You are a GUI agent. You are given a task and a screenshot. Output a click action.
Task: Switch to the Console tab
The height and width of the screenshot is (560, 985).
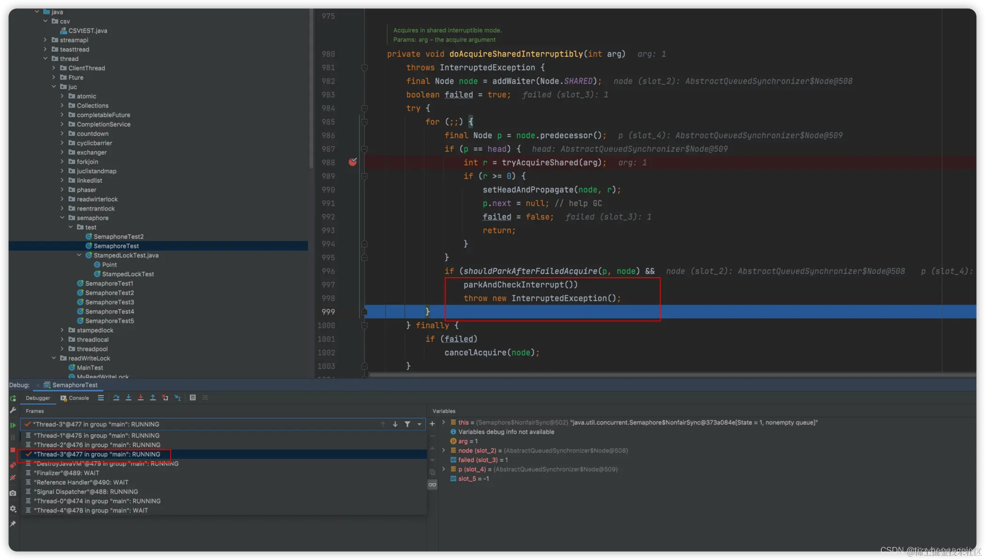click(75, 398)
